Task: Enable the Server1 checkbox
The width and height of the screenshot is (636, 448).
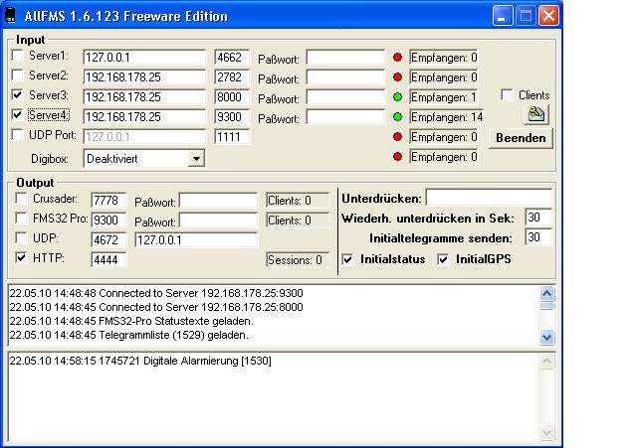Action: 17,55
